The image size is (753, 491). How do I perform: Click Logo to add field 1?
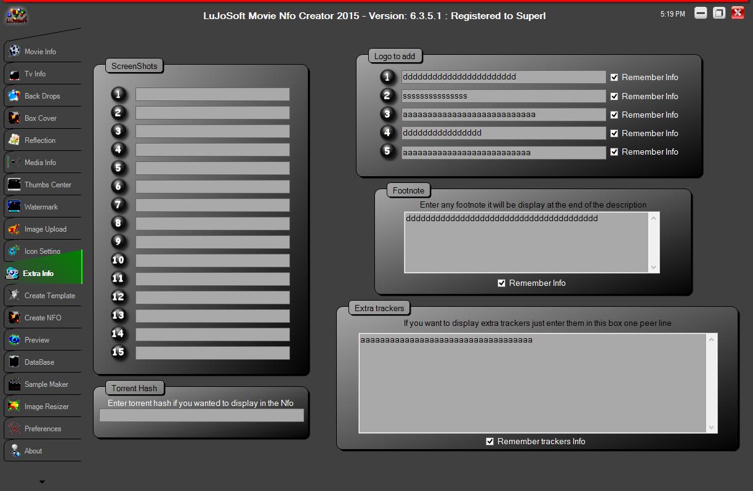point(504,77)
